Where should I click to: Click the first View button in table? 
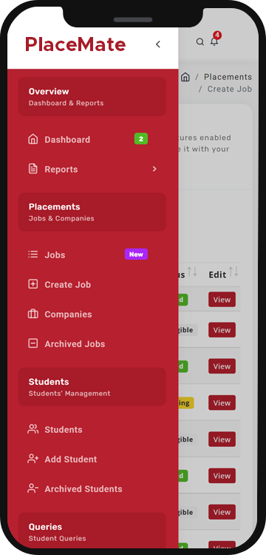tap(222, 300)
